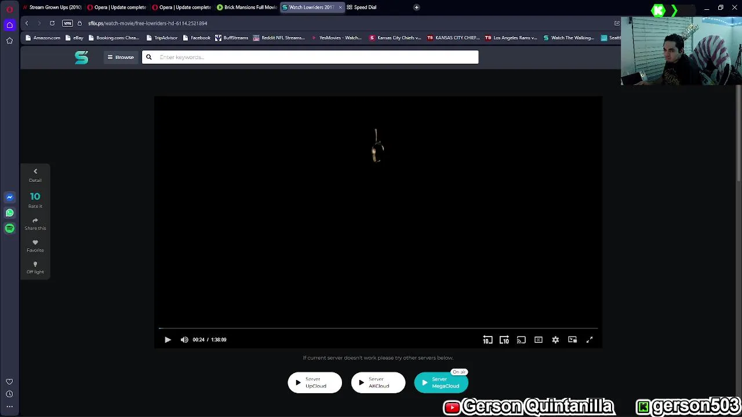The height and width of the screenshot is (417, 742).
Task: Toggle the VPN badge
Action: coord(67,23)
